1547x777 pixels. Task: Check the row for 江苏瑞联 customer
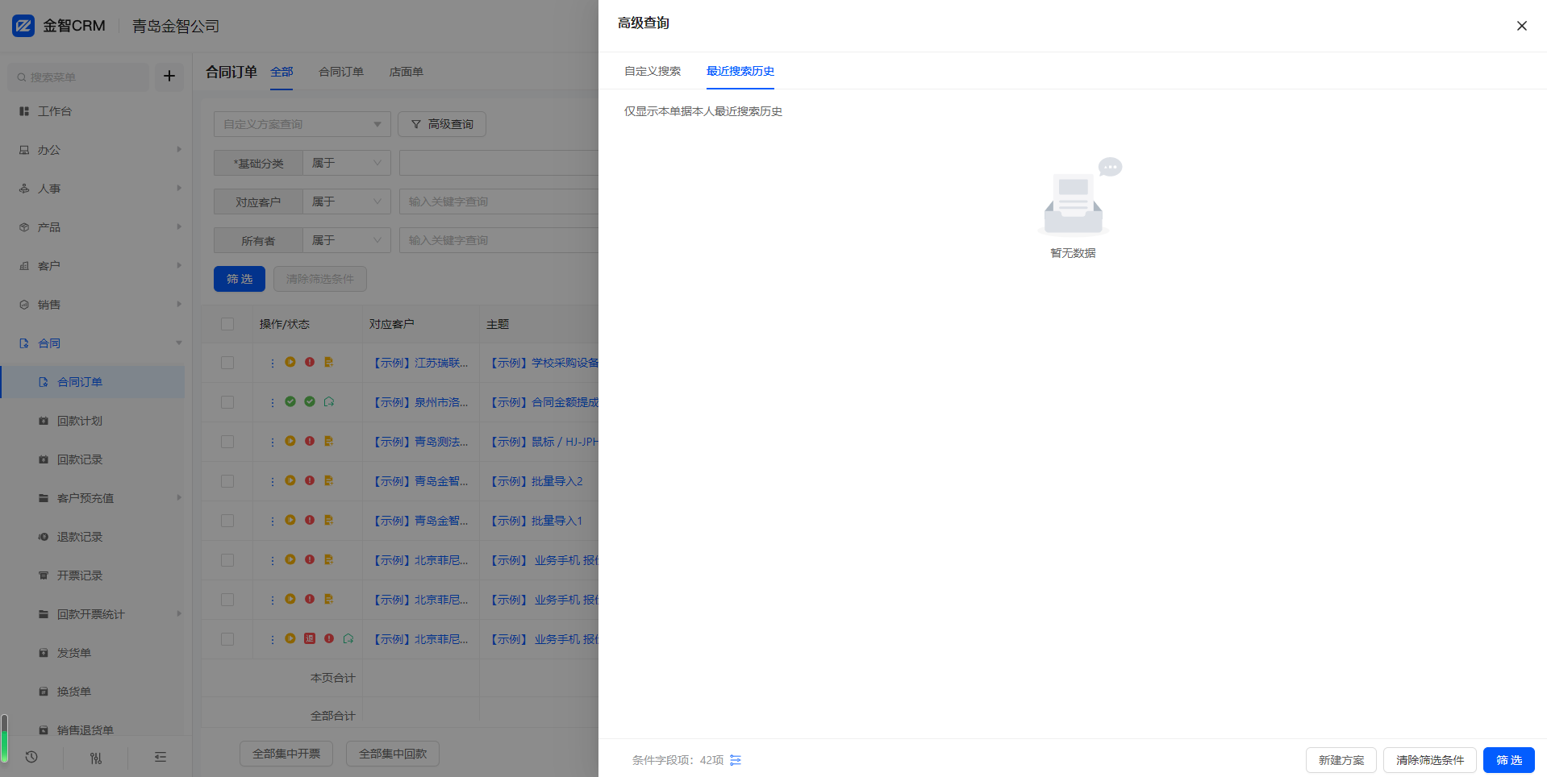click(x=227, y=363)
